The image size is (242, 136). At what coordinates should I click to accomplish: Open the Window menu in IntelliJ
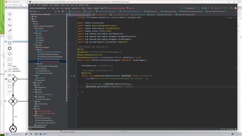[x=82, y=5]
